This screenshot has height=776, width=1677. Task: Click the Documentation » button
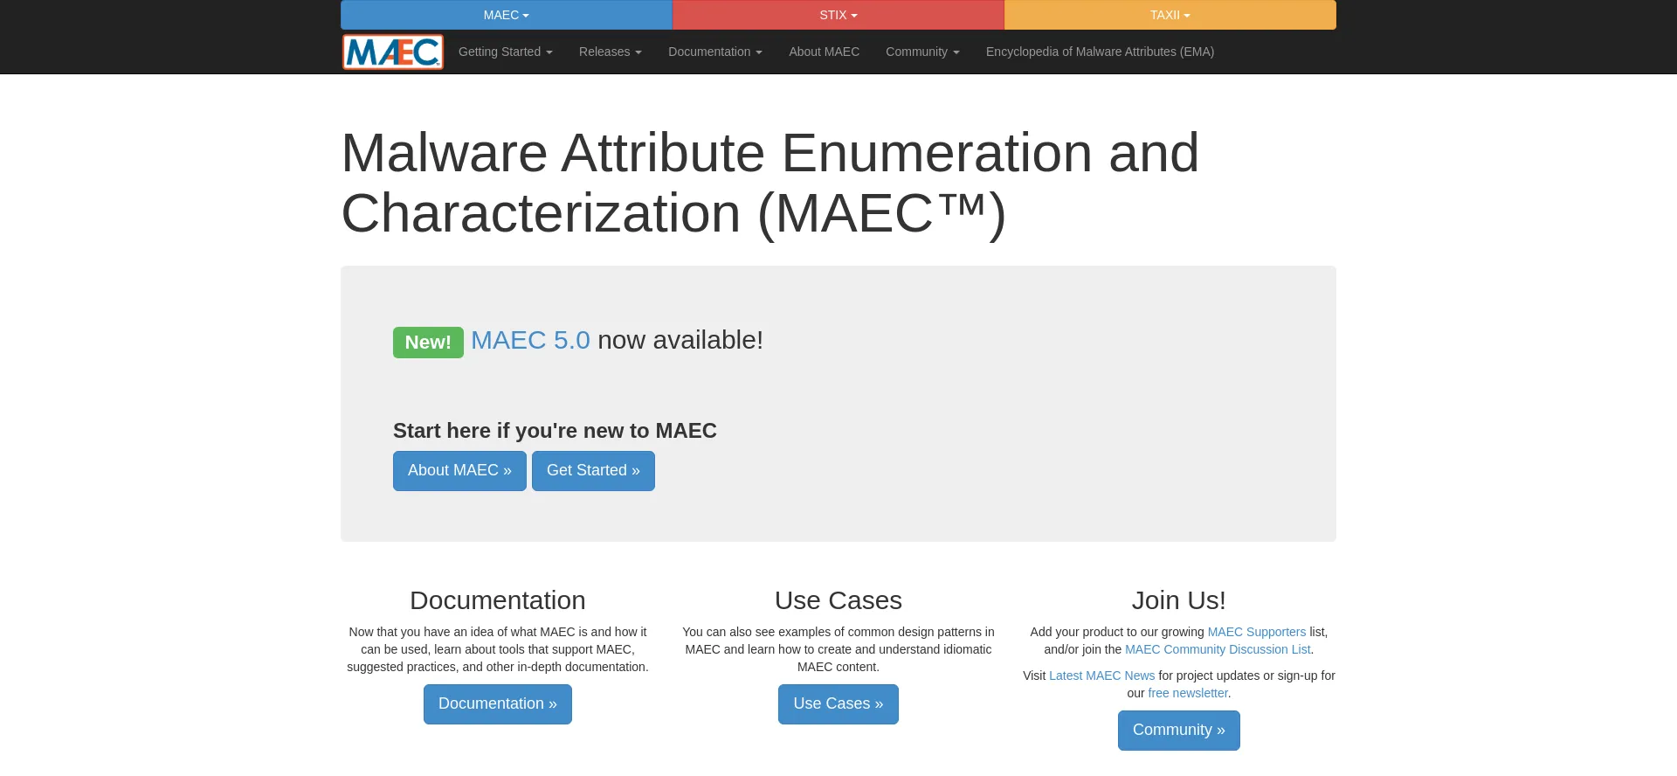[x=498, y=704]
